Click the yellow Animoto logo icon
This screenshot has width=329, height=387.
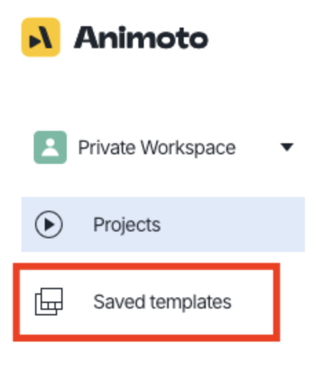(x=41, y=37)
